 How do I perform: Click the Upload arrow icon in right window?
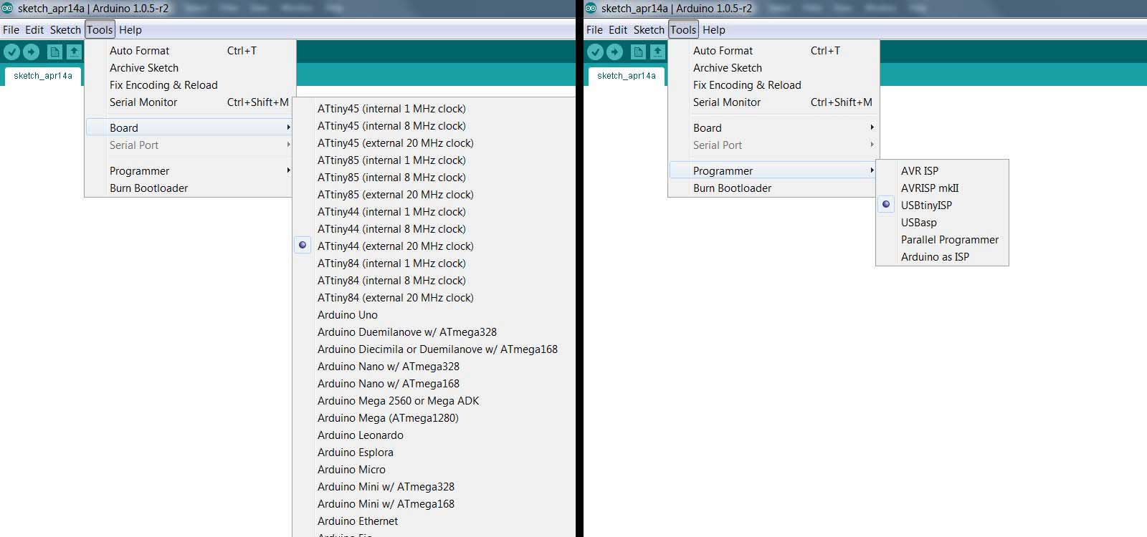[614, 52]
